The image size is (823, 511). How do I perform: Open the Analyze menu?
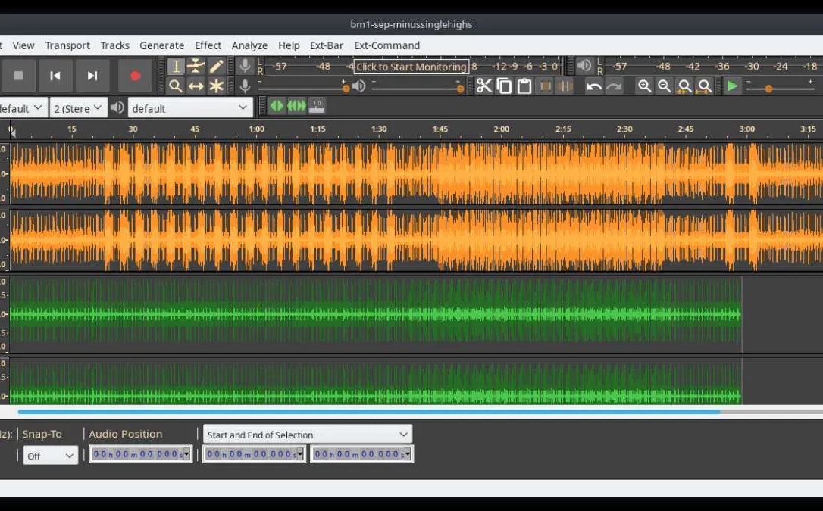(x=249, y=45)
